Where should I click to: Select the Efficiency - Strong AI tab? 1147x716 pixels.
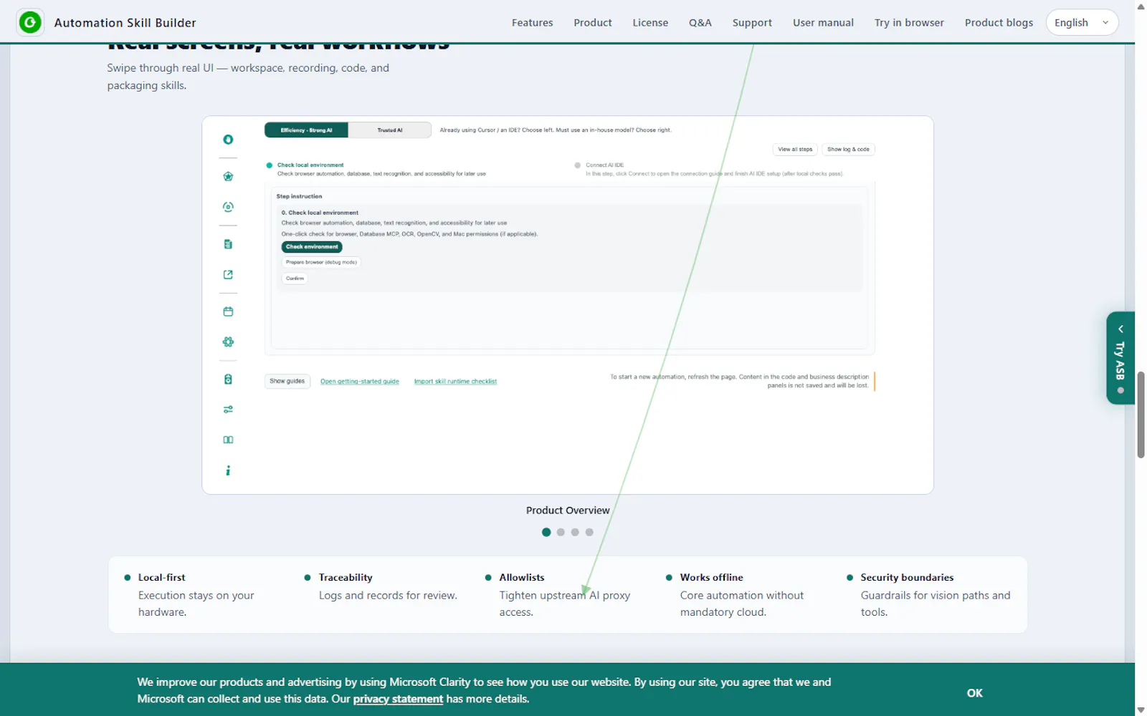coord(306,130)
